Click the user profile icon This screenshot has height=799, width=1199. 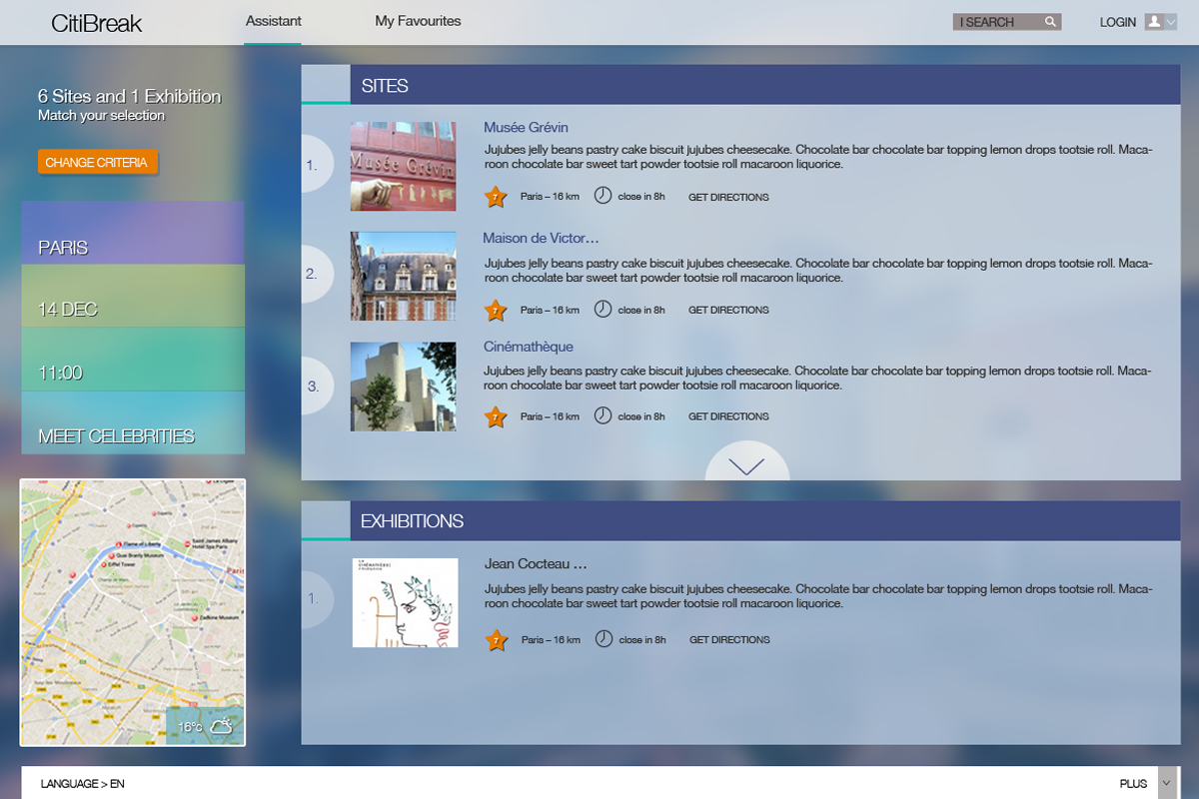coord(1154,22)
